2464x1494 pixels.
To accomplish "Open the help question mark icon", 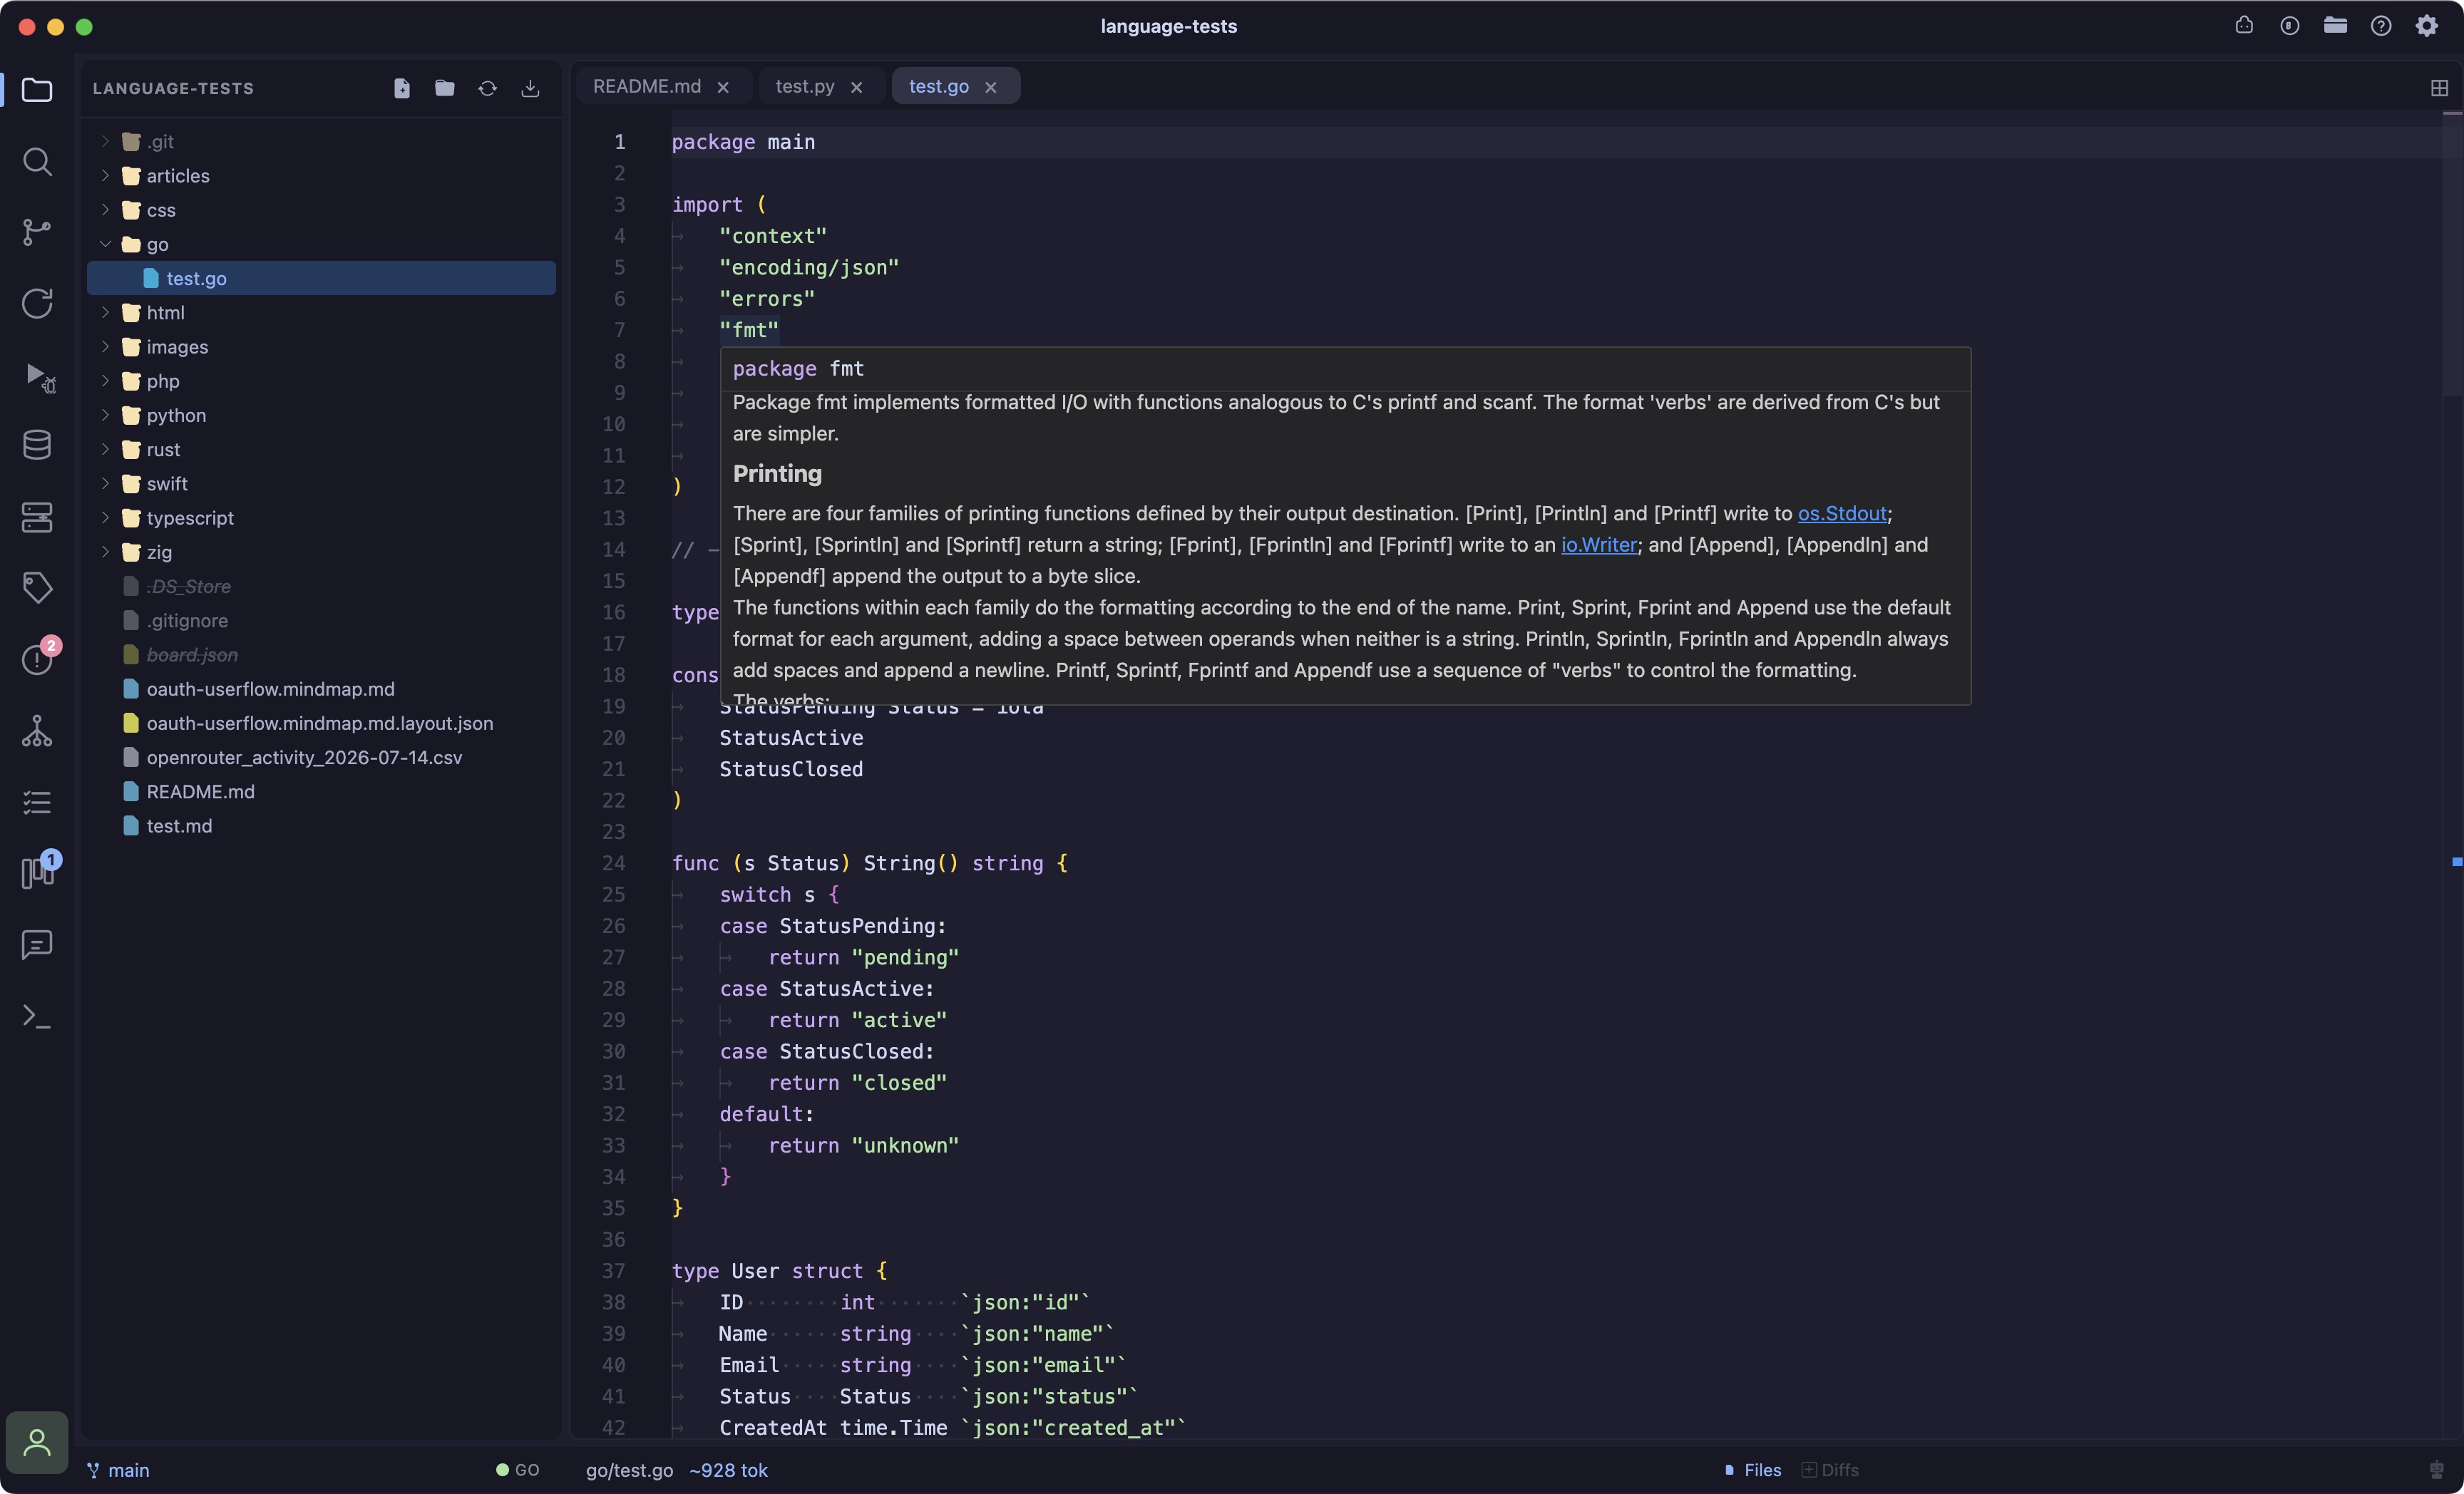I will coord(2381,26).
